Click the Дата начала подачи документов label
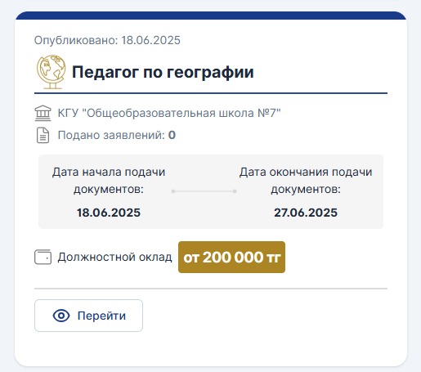Image resolution: width=421 pixels, height=372 pixels. [x=109, y=181]
